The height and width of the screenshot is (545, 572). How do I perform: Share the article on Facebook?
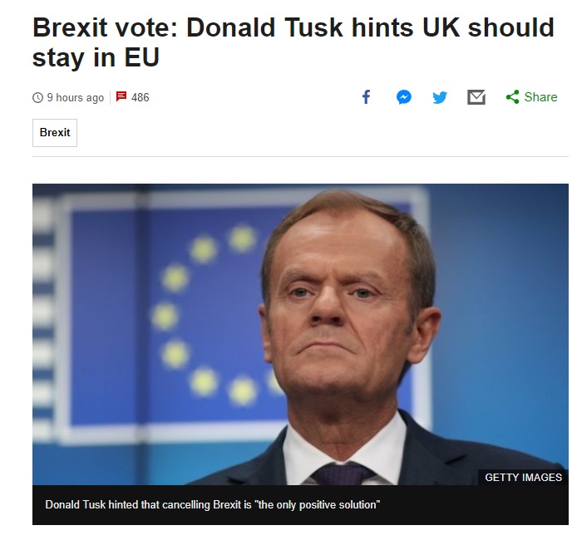click(366, 97)
